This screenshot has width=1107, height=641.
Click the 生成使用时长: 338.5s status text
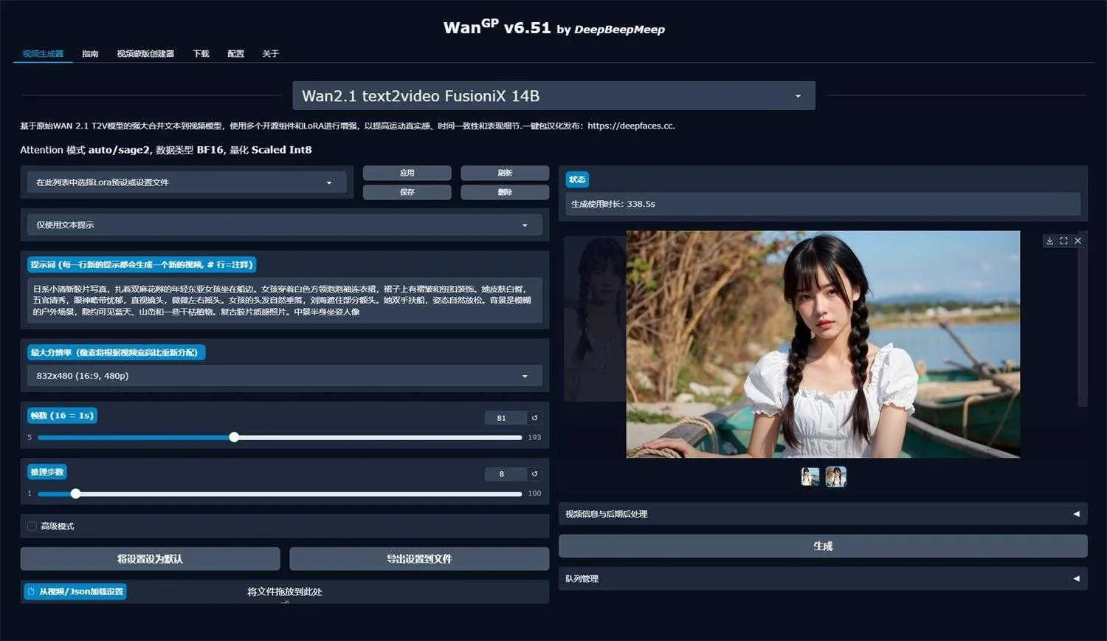pyautogui.click(x=613, y=204)
